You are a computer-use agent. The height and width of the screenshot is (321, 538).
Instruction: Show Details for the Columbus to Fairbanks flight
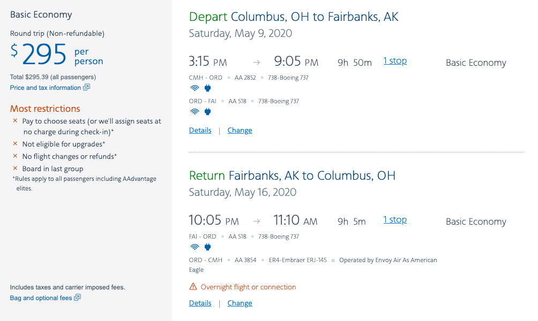(x=200, y=131)
